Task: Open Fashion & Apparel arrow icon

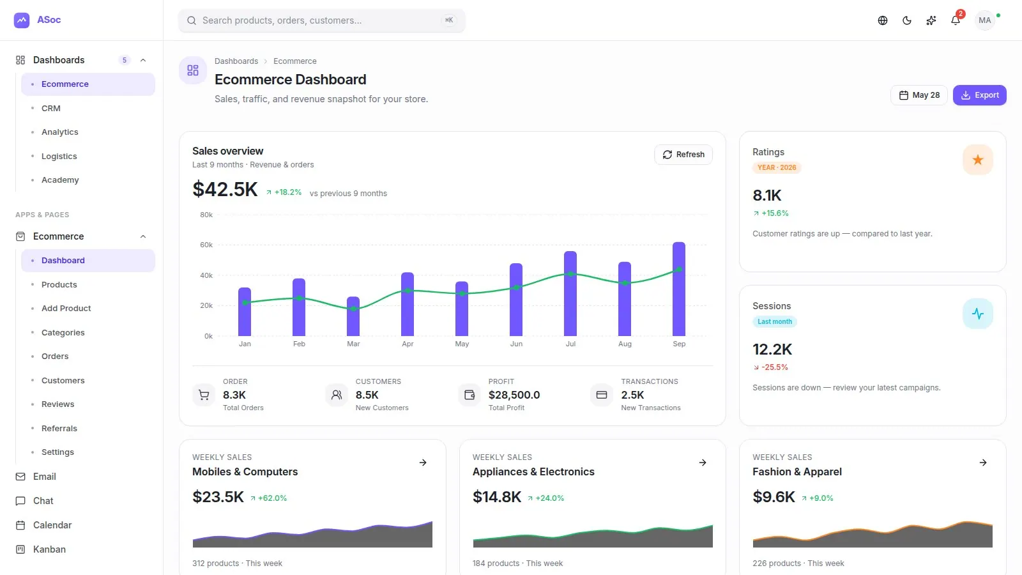Action: pos(983,463)
